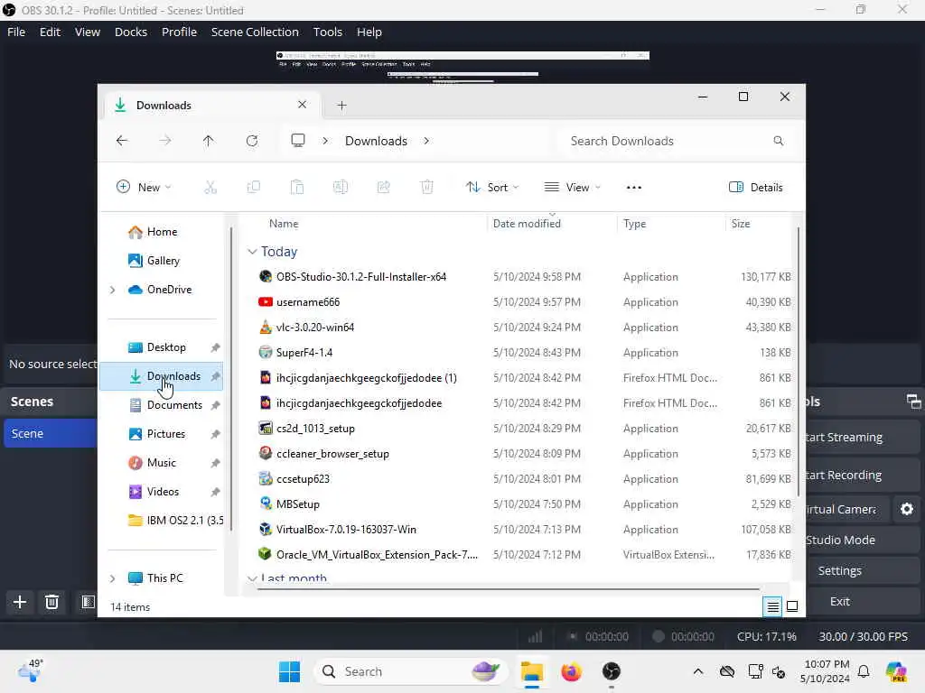This screenshot has width=925, height=693.
Task: Show hidden system tray icons
Action: pyautogui.click(x=698, y=671)
